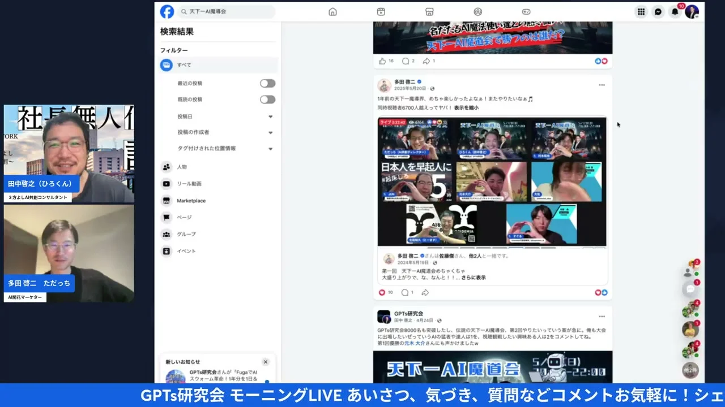
Task: Open the apps menu grid icon
Action: pyautogui.click(x=641, y=11)
